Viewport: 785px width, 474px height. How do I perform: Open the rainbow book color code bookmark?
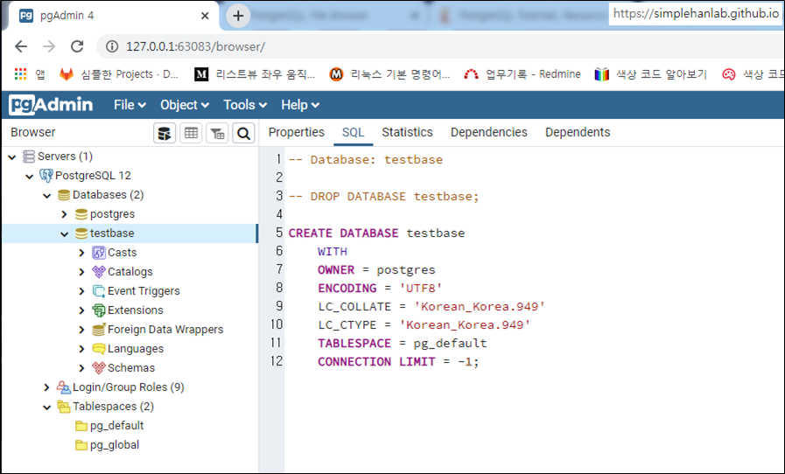pos(650,74)
